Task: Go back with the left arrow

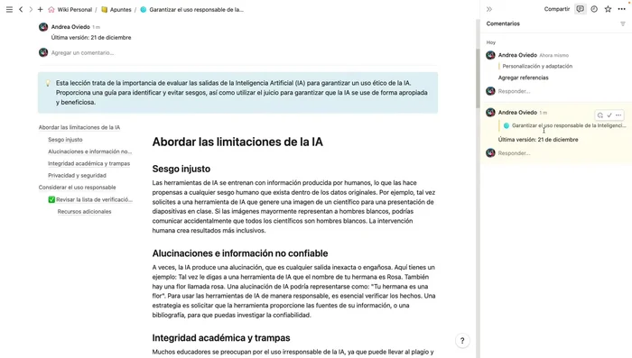Action: point(21,9)
